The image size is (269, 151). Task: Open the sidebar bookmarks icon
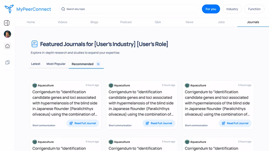(x=7, y=62)
